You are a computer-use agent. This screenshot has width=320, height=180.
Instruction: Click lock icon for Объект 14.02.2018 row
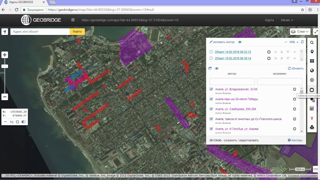click(x=282, y=52)
